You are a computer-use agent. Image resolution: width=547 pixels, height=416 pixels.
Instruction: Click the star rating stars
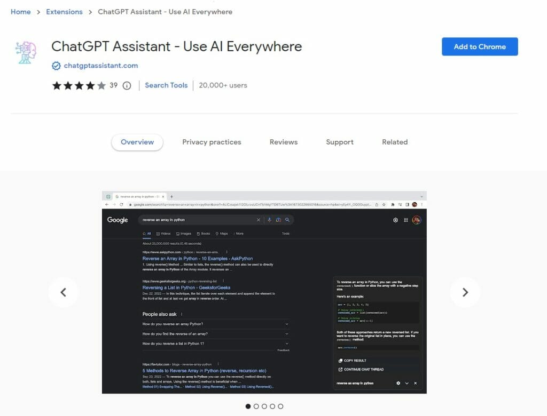pos(79,86)
